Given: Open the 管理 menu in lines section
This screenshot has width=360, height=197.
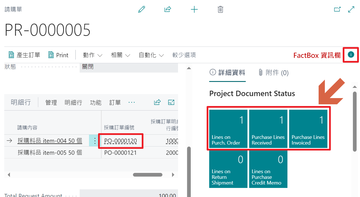Looking at the screenshot, I should 51,103.
